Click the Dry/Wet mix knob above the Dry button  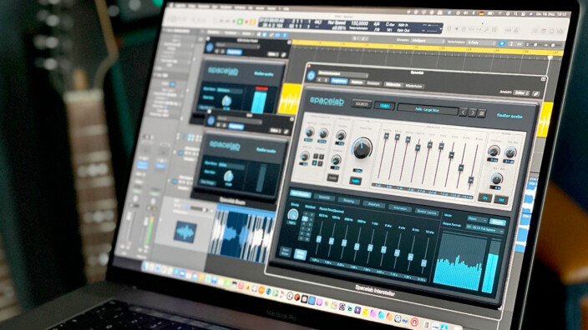497,179
